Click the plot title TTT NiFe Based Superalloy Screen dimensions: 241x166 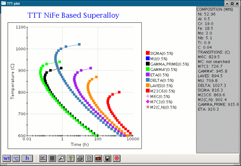point(73,15)
